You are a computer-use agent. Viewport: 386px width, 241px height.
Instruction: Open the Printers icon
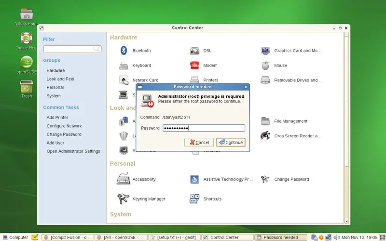[x=194, y=79]
